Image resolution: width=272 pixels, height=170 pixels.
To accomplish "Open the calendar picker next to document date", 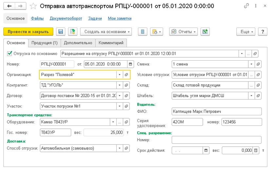I will pos(131,64).
